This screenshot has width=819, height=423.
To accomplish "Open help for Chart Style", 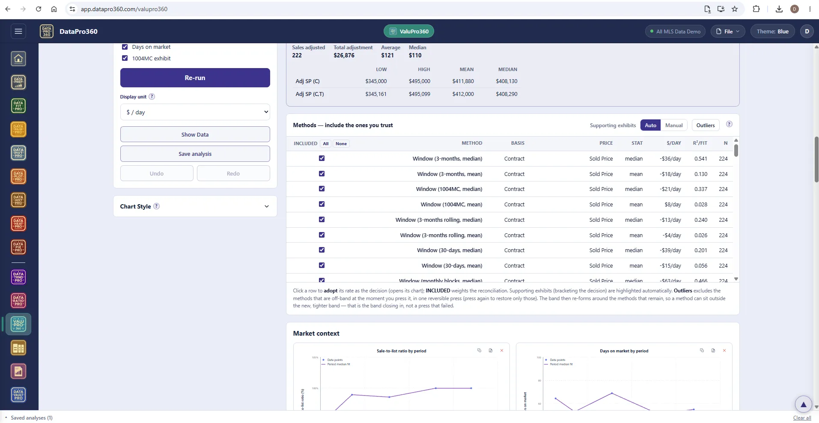I will click(x=157, y=206).
